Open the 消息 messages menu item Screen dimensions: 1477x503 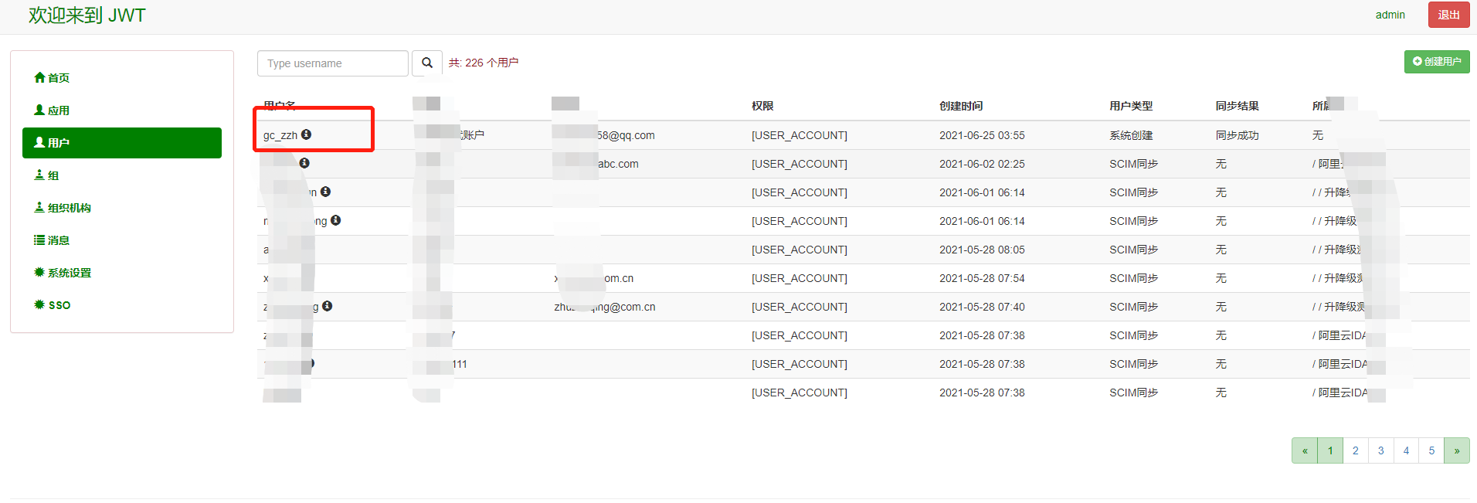(122, 240)
